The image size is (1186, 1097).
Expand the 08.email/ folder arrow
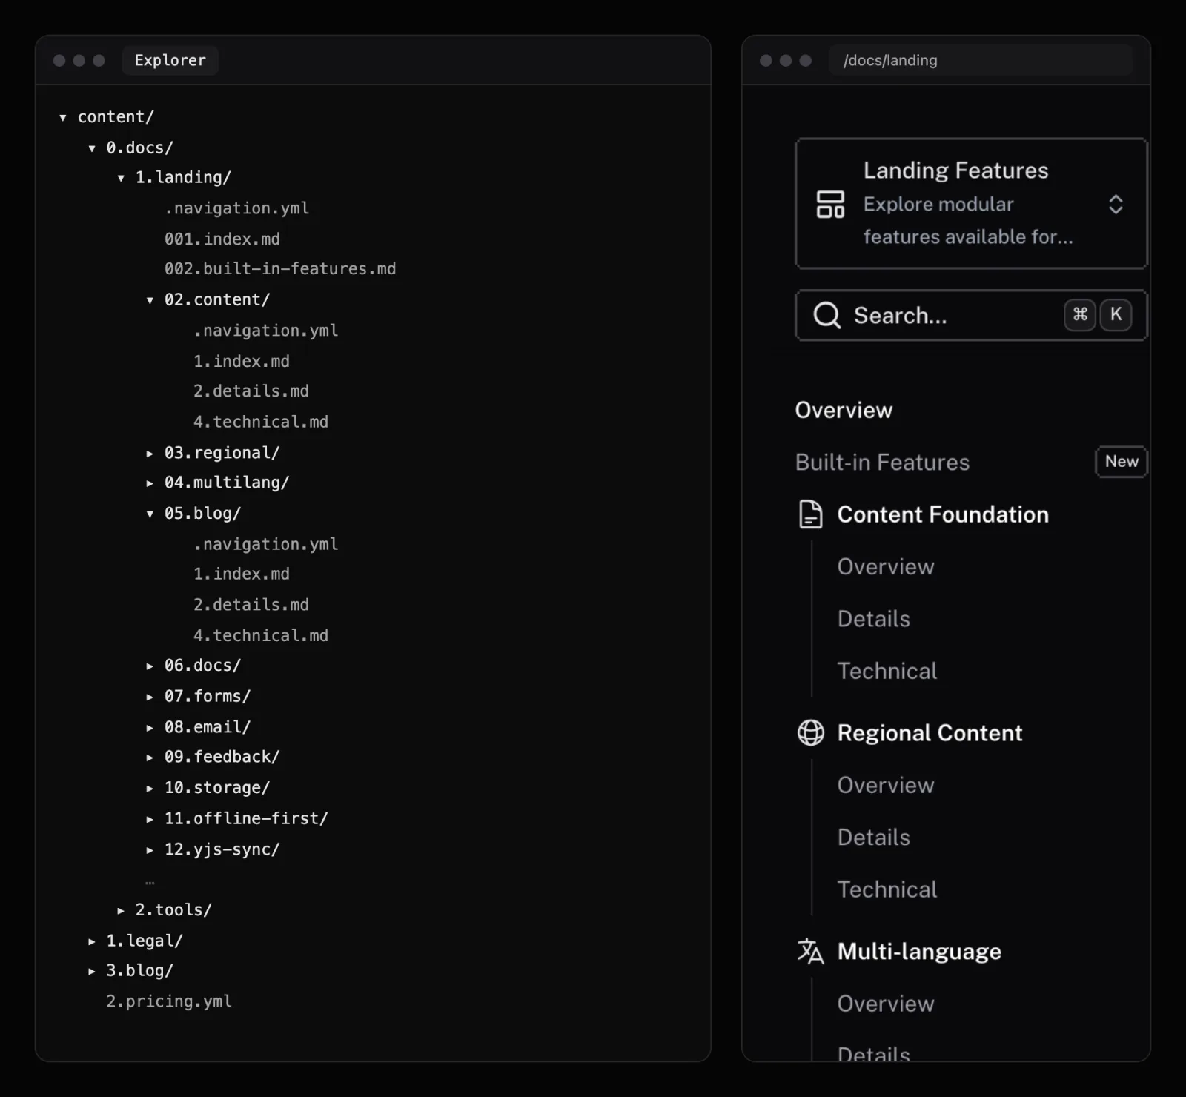[150, 728]
